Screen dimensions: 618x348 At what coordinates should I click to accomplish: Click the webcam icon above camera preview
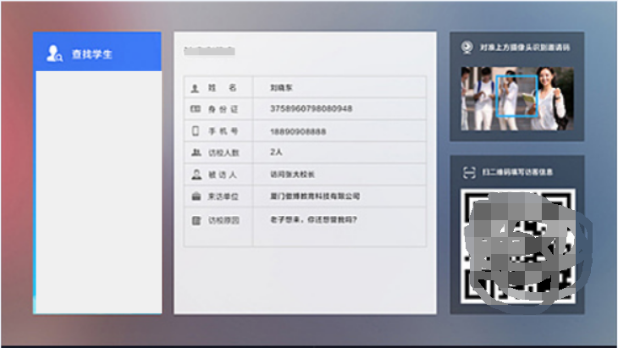coord(466,47)
